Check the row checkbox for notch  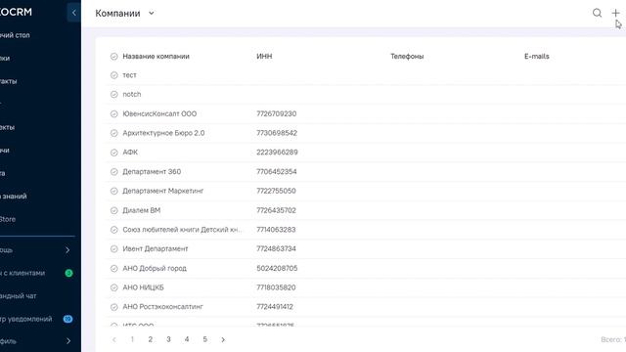click(x=114, y=94)
